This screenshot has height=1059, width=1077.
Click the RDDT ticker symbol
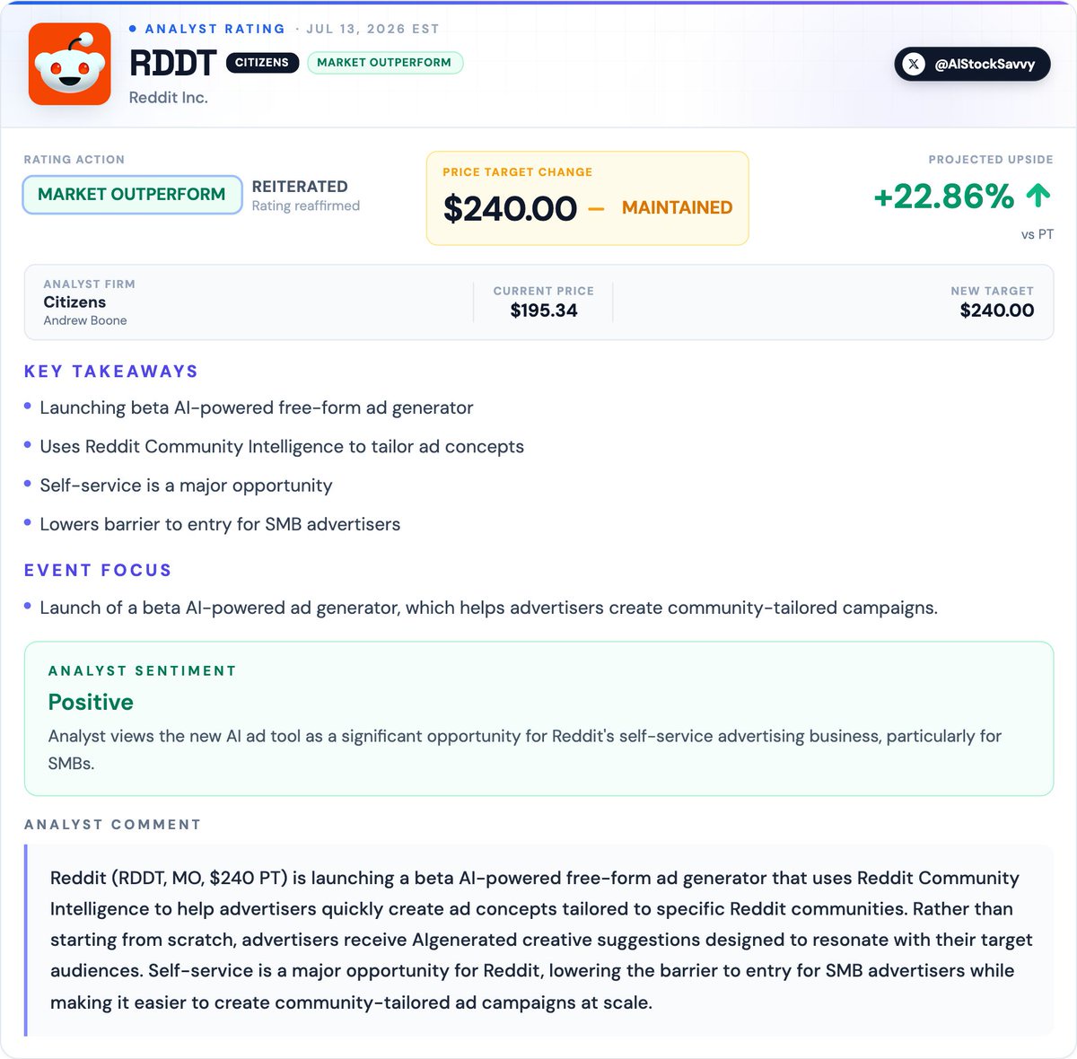172,63
